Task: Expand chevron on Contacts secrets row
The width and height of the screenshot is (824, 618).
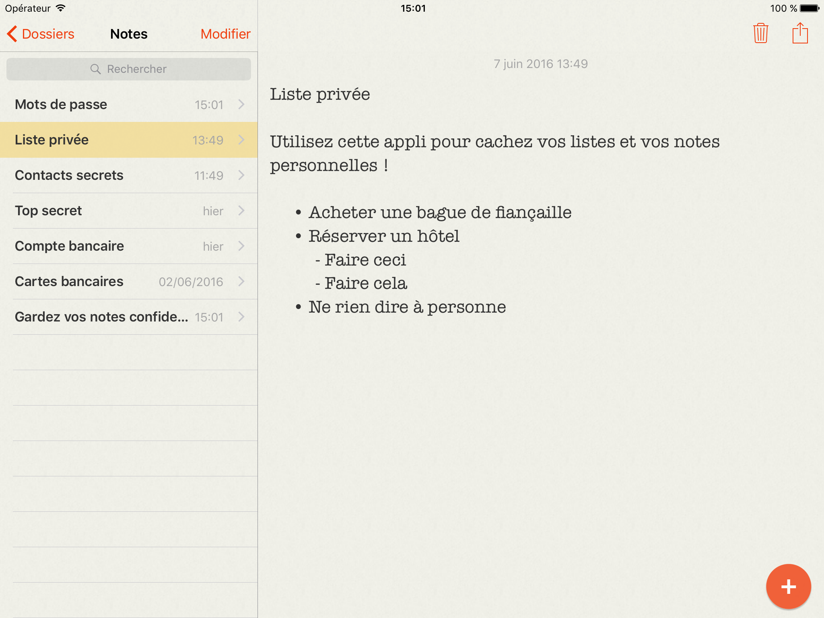Action: coord(241,175)
